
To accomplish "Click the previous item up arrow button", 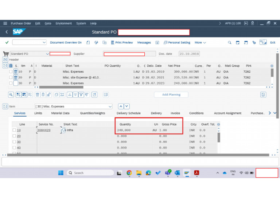I will pyautogui.click(x=121, y=106).
